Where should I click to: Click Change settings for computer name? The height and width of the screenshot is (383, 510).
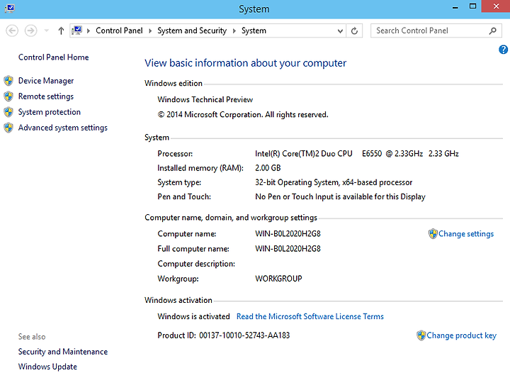tap(466, 234)
